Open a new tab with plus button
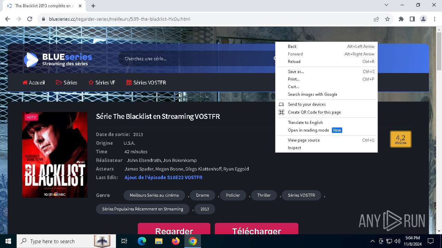442x248 pixels. 93,6
